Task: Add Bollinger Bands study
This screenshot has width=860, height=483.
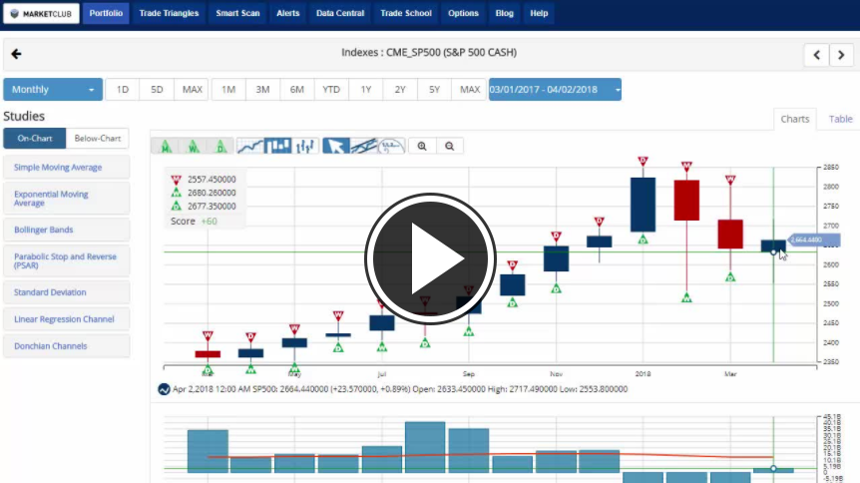Action: 66,230
